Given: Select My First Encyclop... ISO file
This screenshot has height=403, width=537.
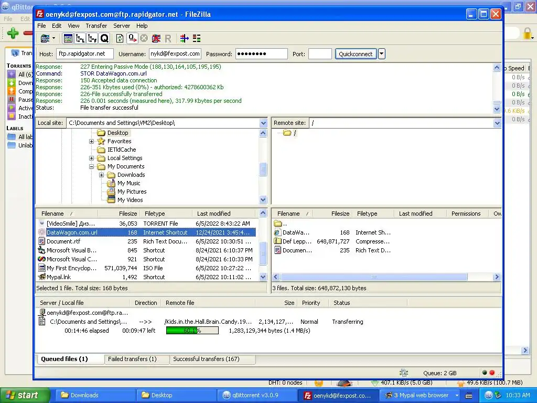Looking at the screenshot, I should [147, 268].
